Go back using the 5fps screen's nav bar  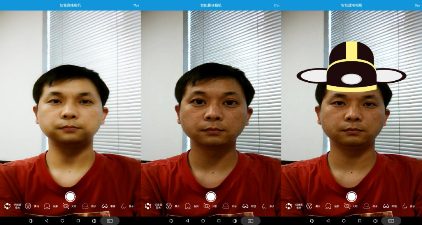click(x=328, y=221)
